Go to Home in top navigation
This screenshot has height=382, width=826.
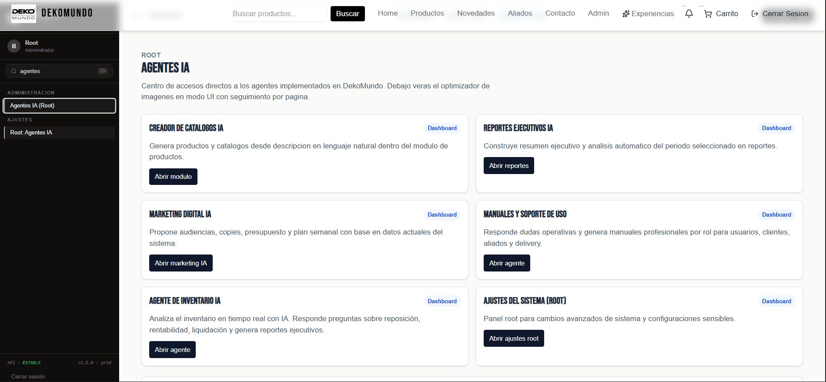[x=388, y=13]
